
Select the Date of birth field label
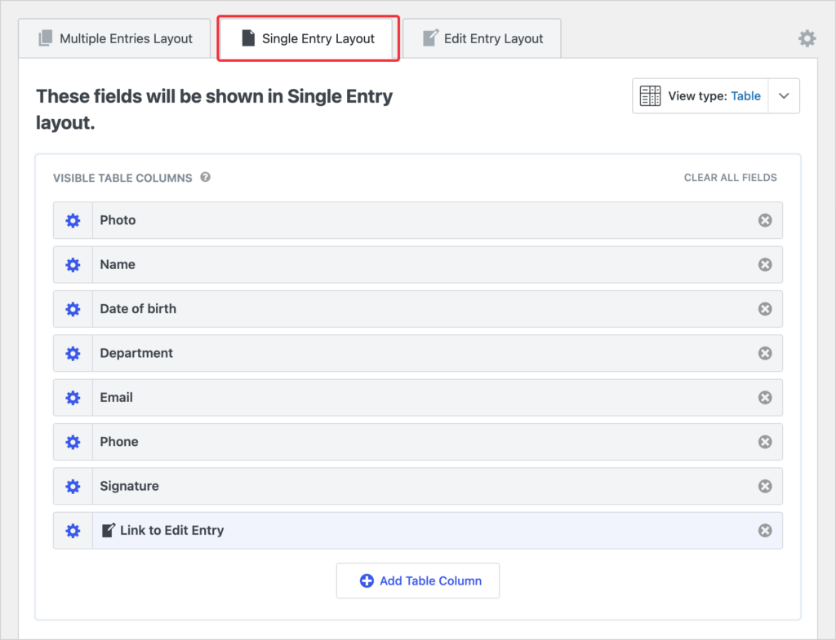(x=138, y=309)
